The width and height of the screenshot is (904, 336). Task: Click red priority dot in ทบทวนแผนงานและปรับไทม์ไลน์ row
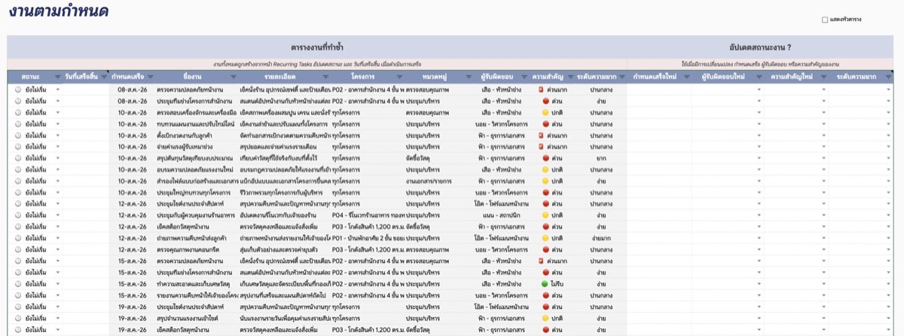point(545,124)
